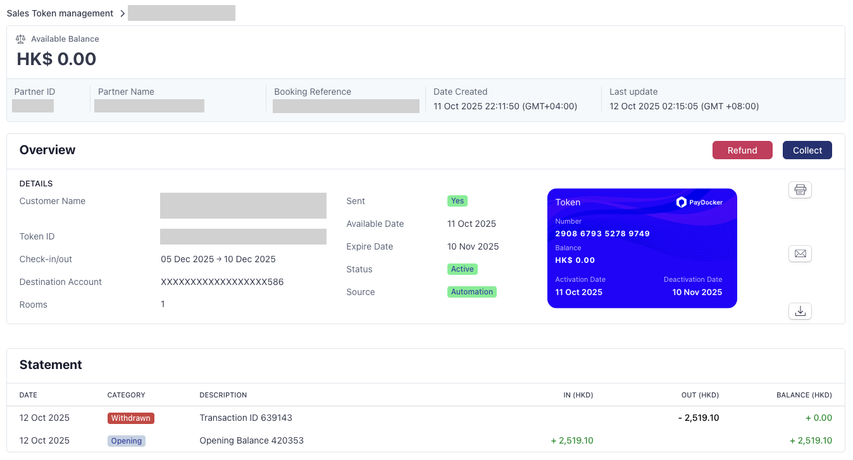Image resolution: width=853 pixels, height=460 pixels.
Task: Select Opening Balance 420353 description
Action: tap(251, 440)
